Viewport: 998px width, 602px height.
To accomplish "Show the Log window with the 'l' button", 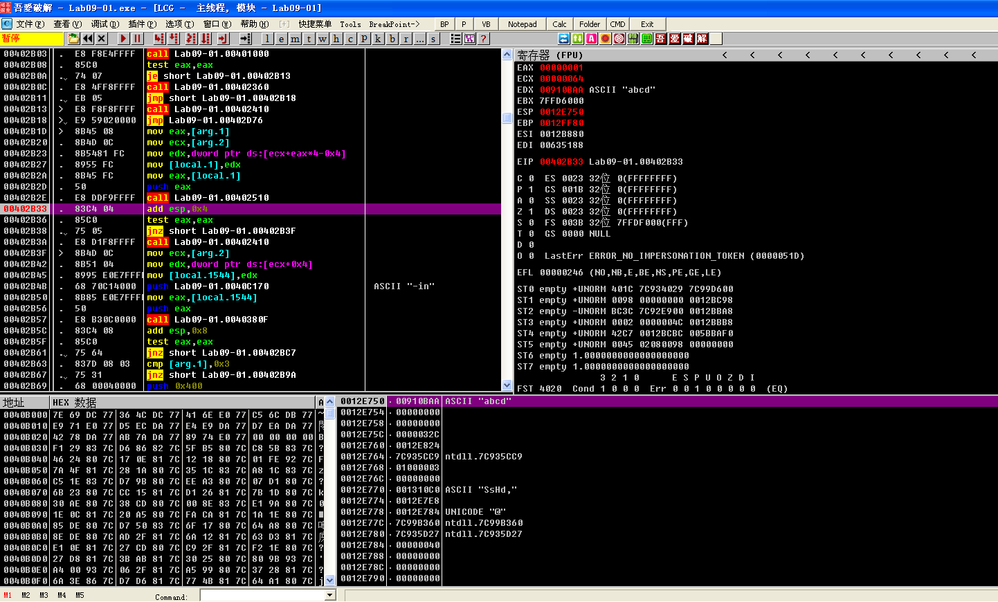I will pos(267,39).
